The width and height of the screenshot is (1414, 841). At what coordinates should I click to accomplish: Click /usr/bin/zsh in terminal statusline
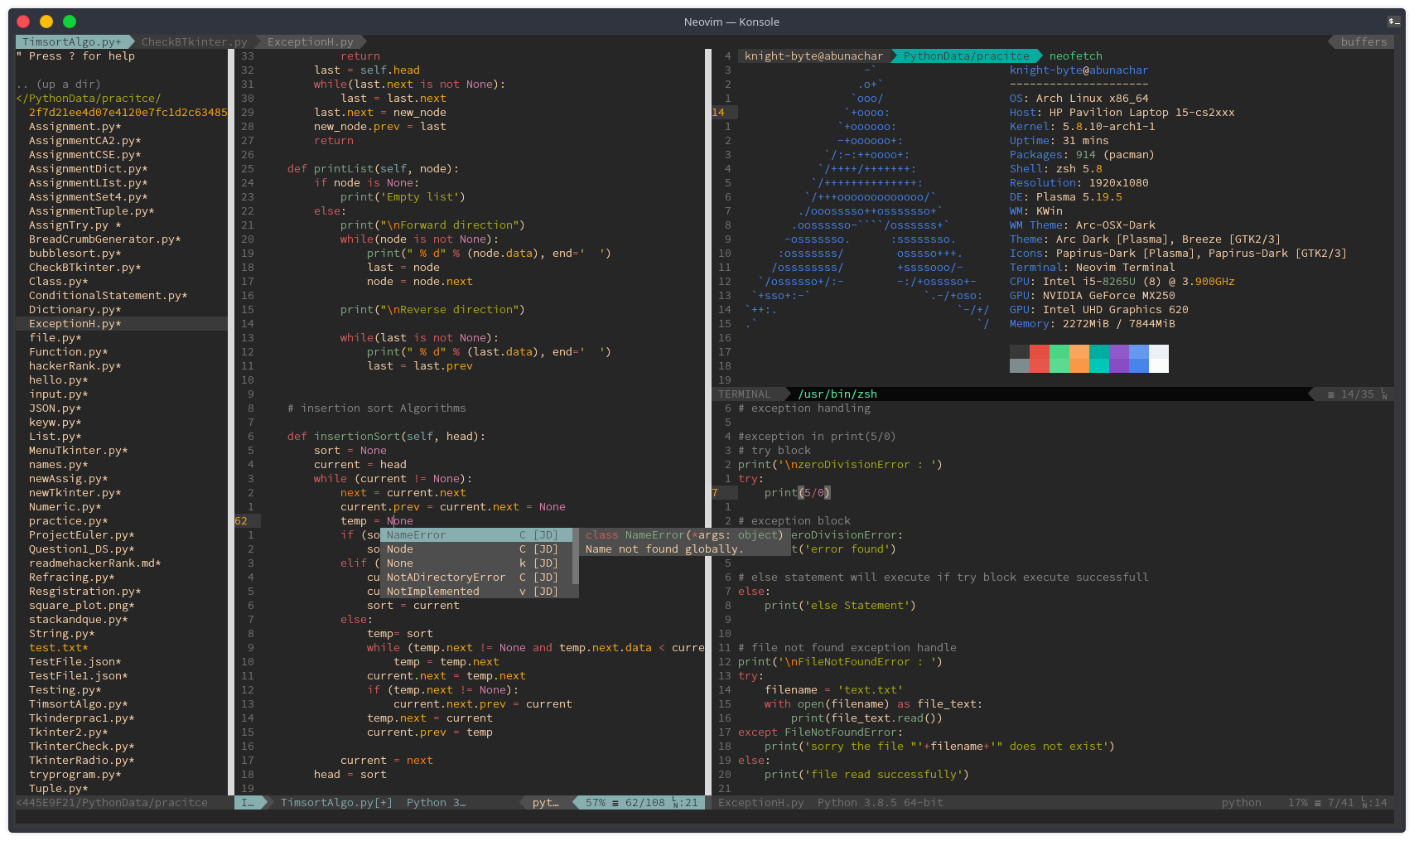(x=837, y=394)
